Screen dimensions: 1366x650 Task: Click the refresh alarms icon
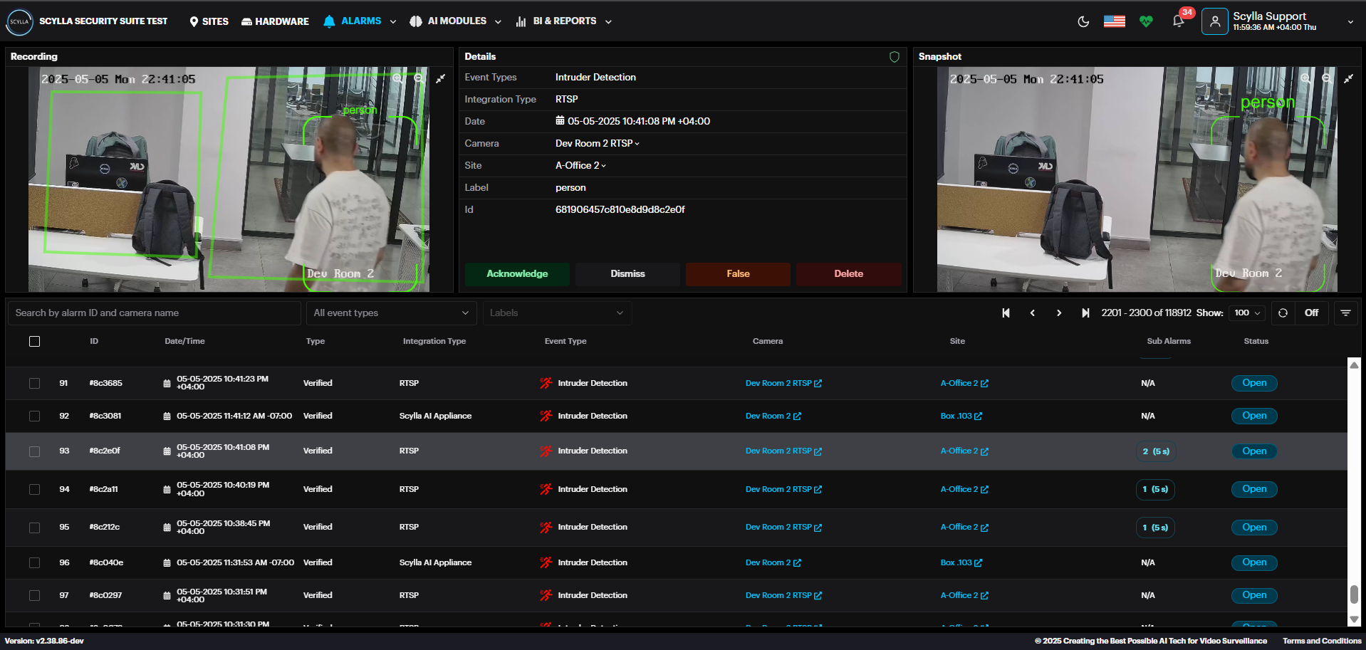pyautogui.click(x=1283, y=313)
